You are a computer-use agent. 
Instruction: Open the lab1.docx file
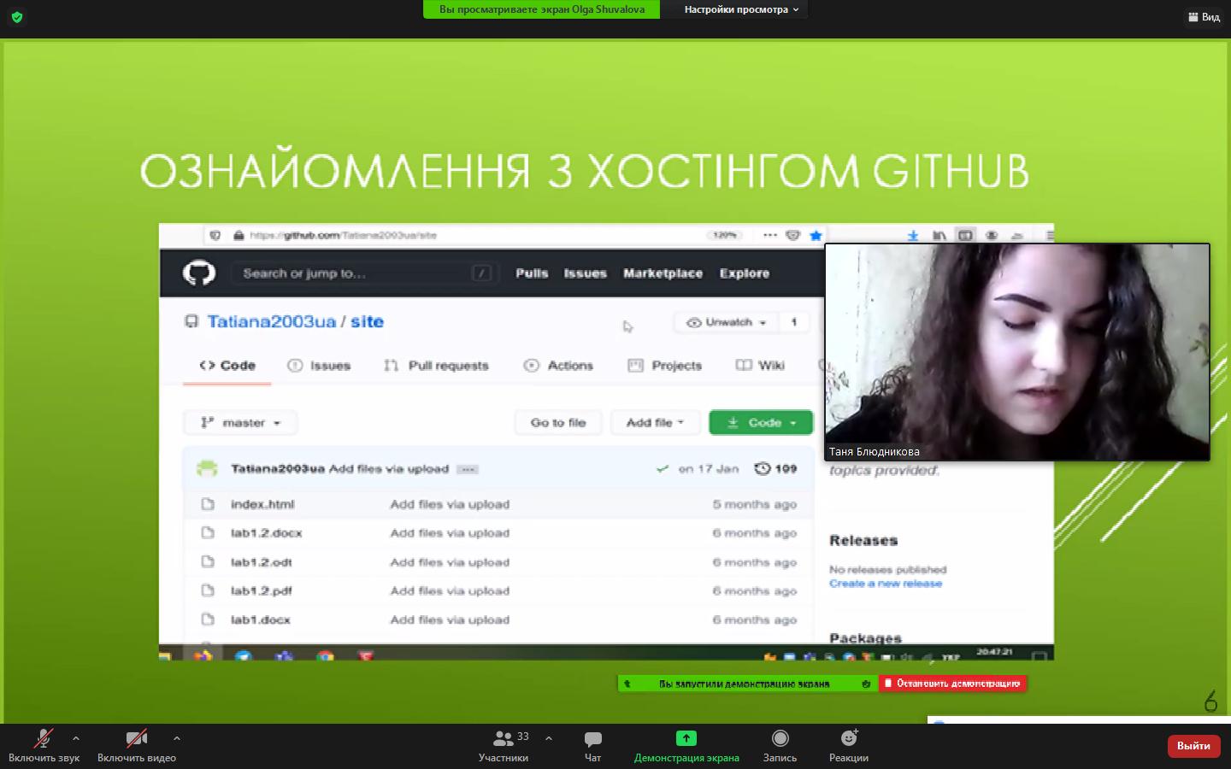[x=261, y=620]
